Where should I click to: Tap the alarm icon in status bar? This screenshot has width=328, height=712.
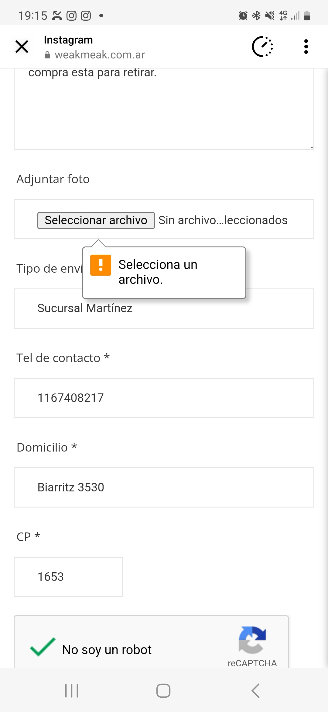click(x=243, y=16)
